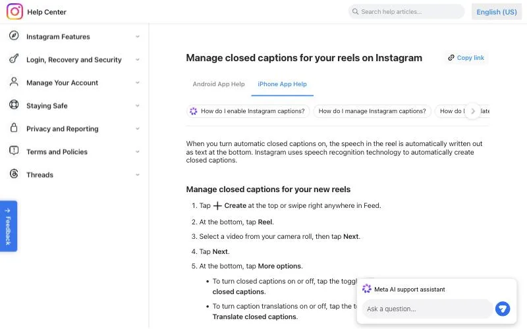Click the step 'Select a video from your camera roll'

pyautogui.click(x=279, y=236)
